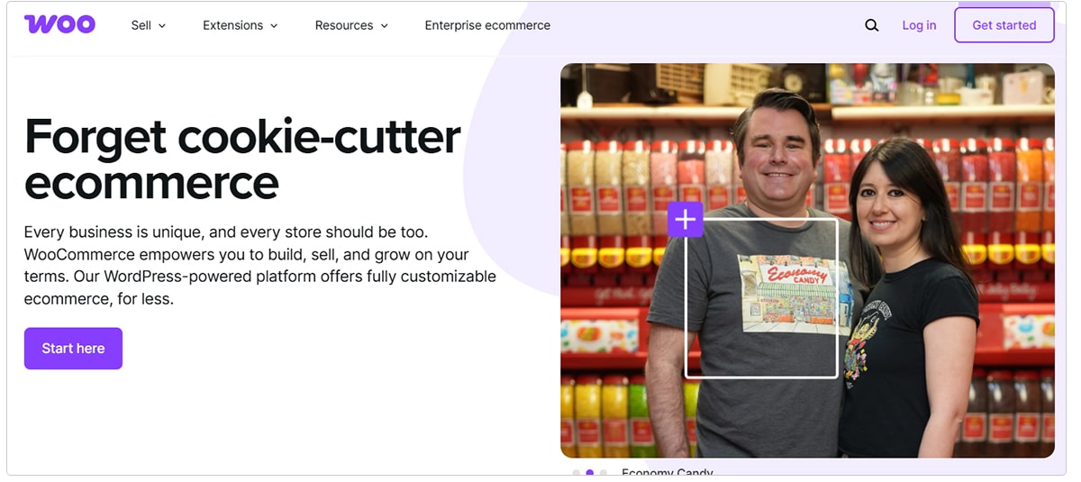
Task: Select the active purple carousel dot
Action: pyautogui.click(x=590, y=472)
